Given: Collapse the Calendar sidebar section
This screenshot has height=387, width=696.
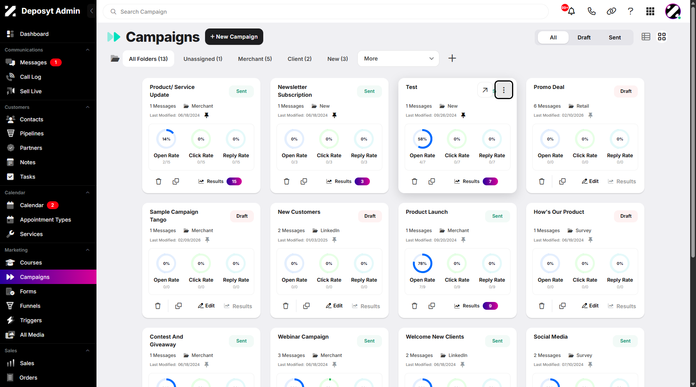Looking at the screenshot, I should pos(88,193).
